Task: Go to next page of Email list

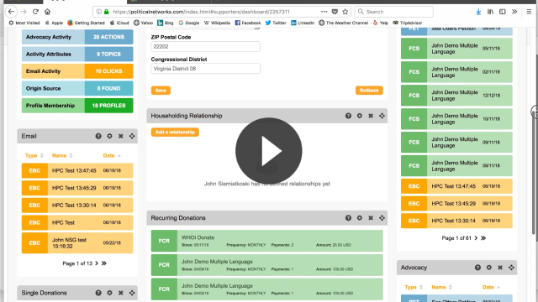Action: pos(97,263)
